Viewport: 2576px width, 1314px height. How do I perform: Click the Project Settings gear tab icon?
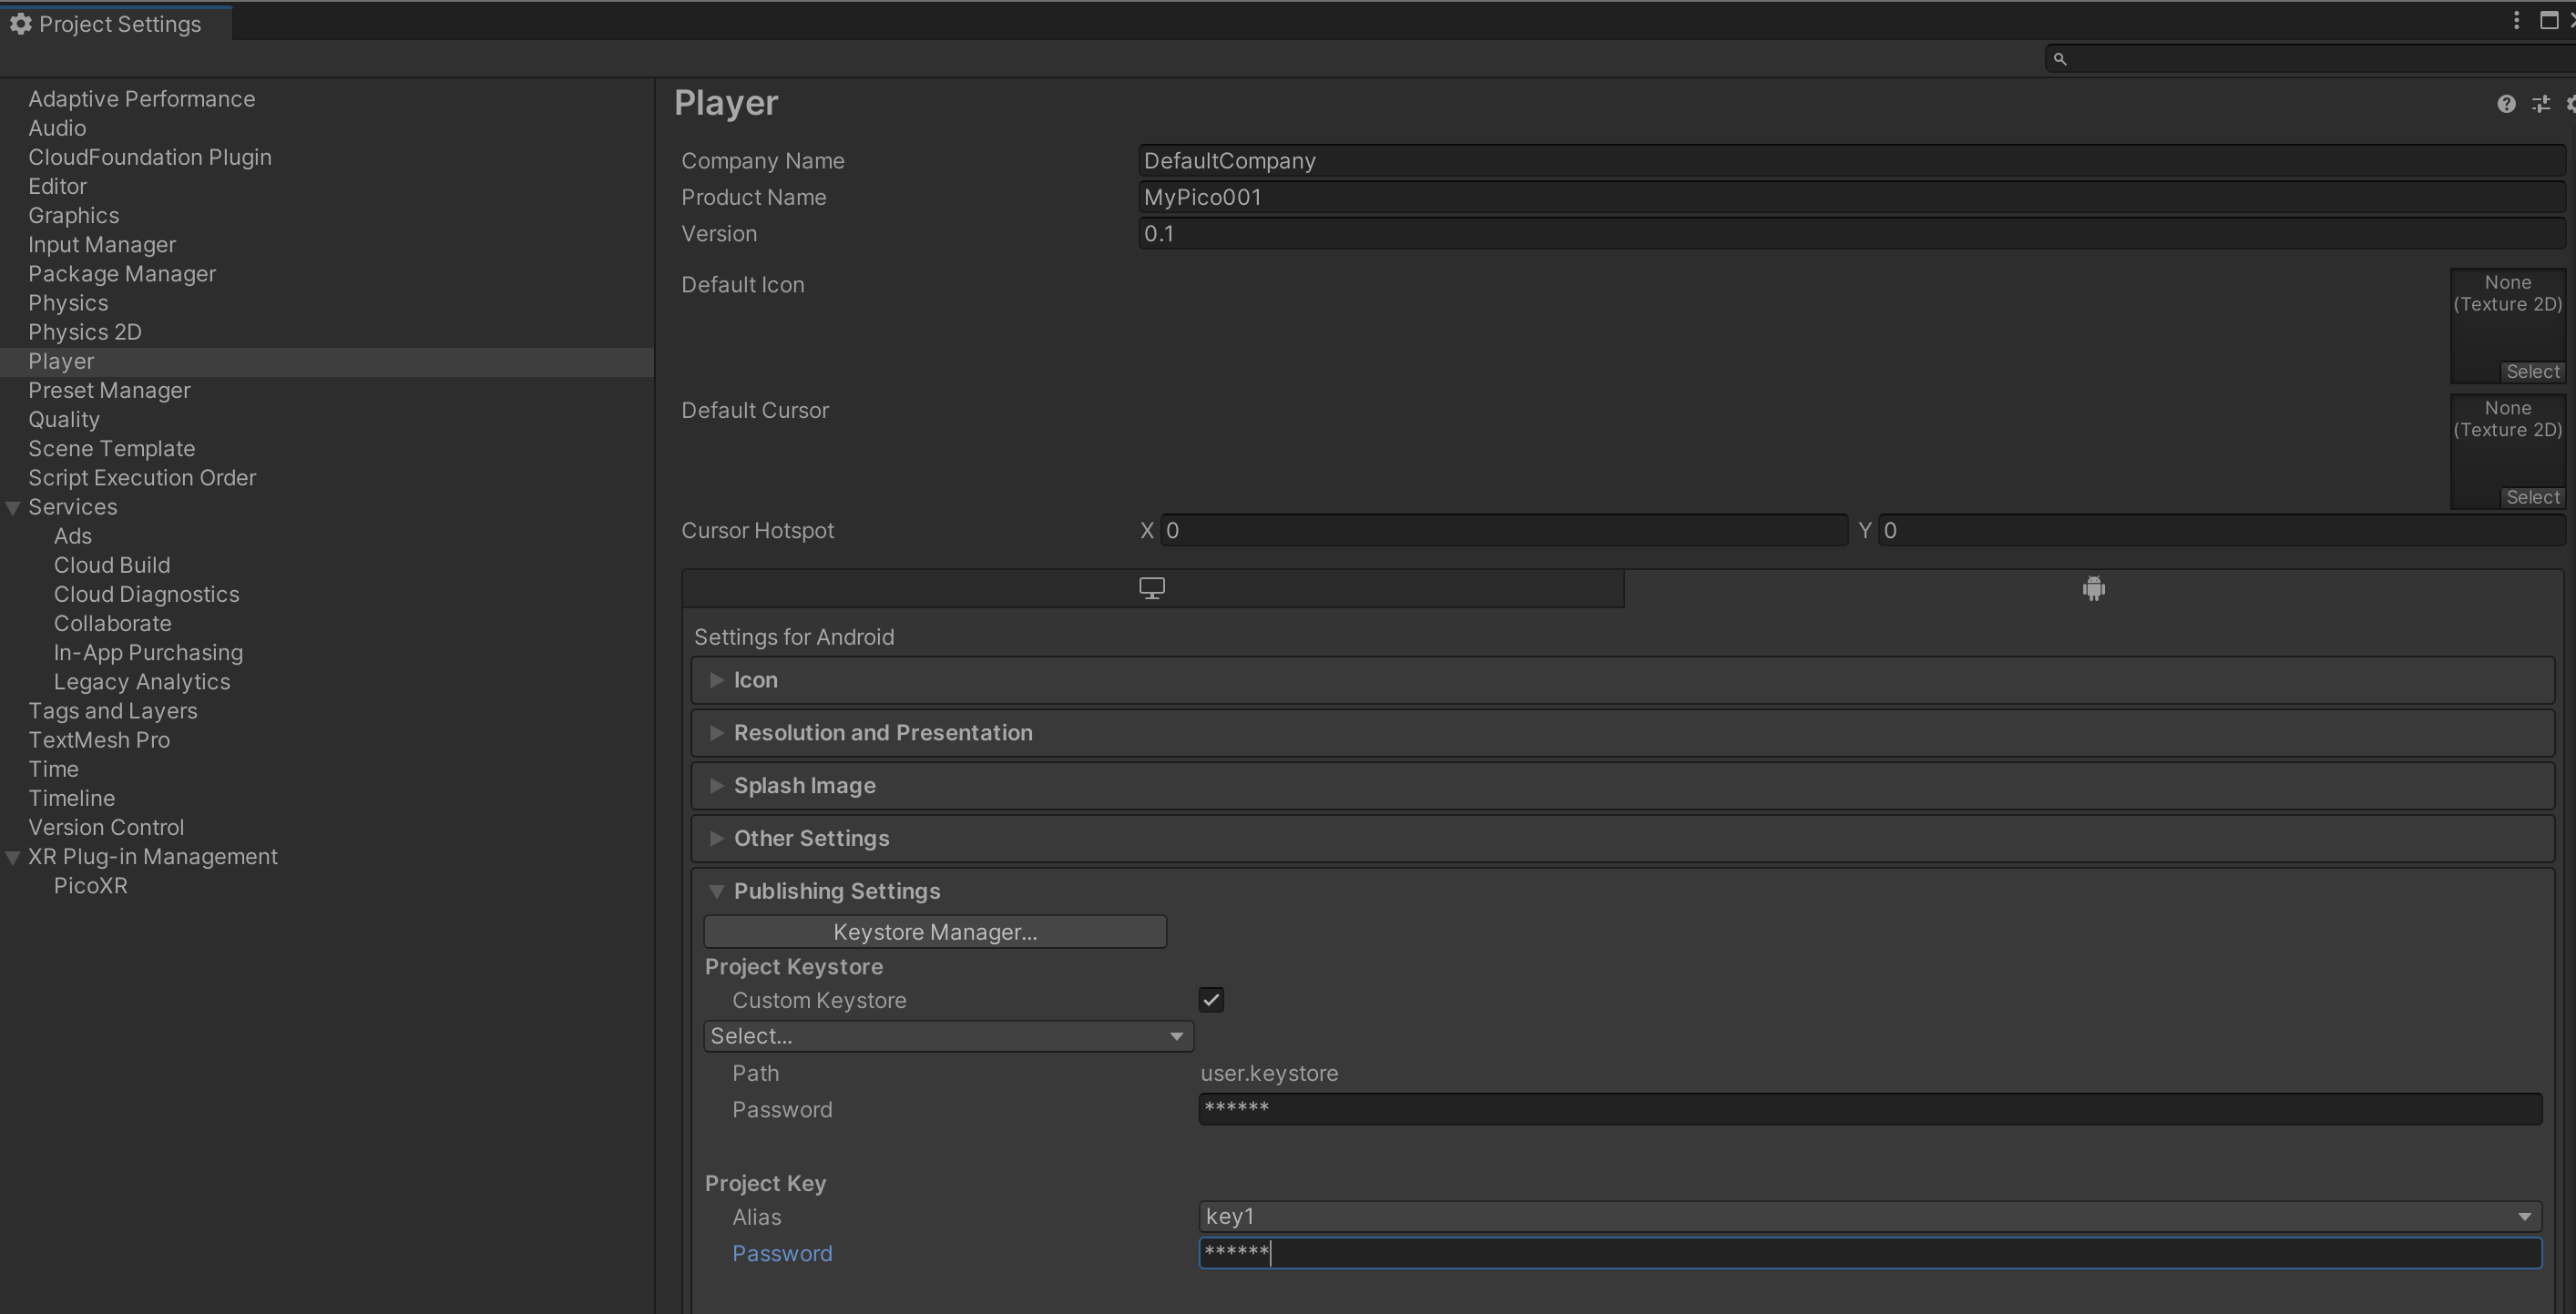(x=21, y=24)
